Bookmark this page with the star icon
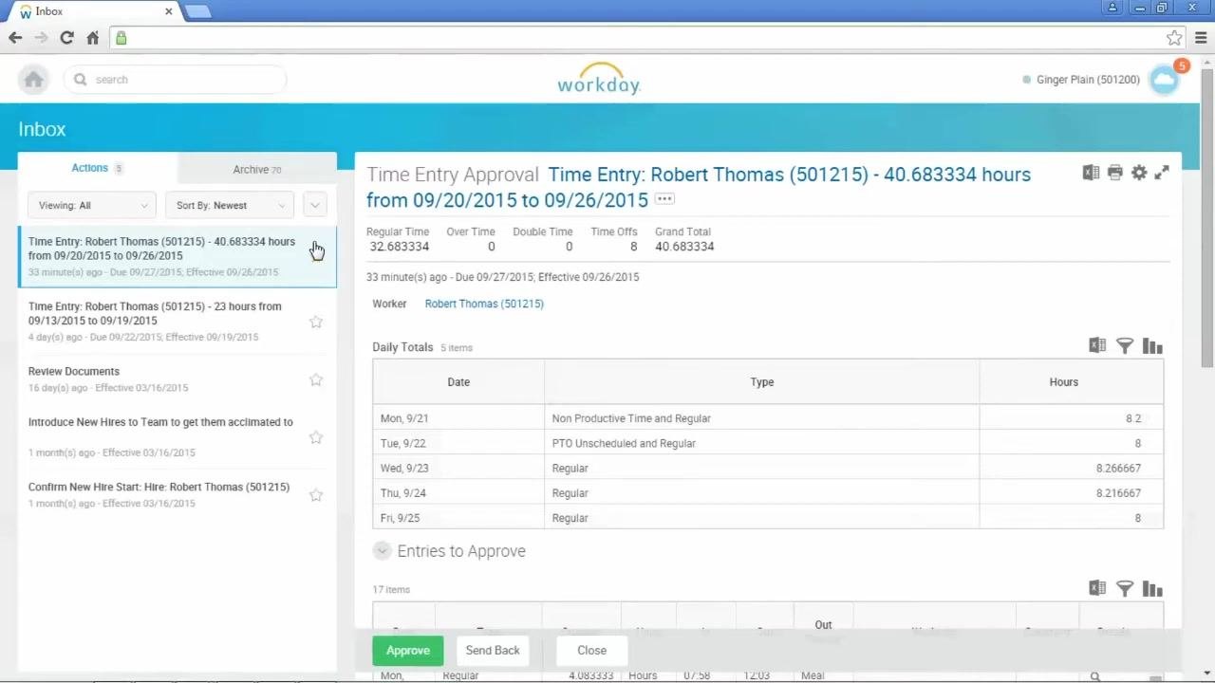Image resolution: width=1215 pixels, height=683 pixels. tap(1174, 38)
